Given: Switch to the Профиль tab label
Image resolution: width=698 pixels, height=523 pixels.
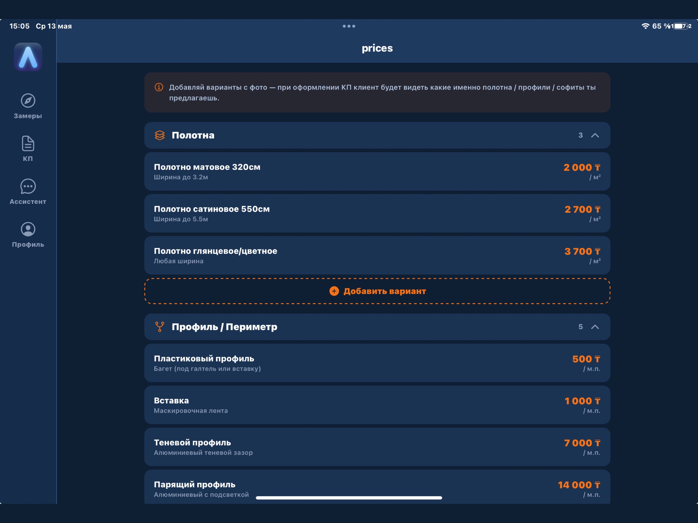Looking at the screenshot, I should coord(28,244).
